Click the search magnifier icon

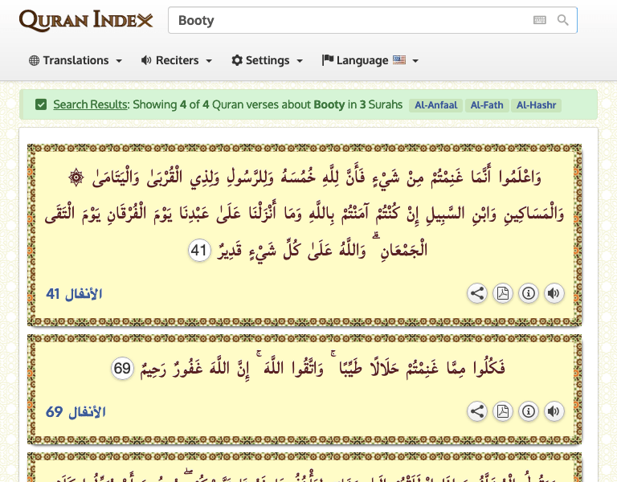click(x=563, y=20)
